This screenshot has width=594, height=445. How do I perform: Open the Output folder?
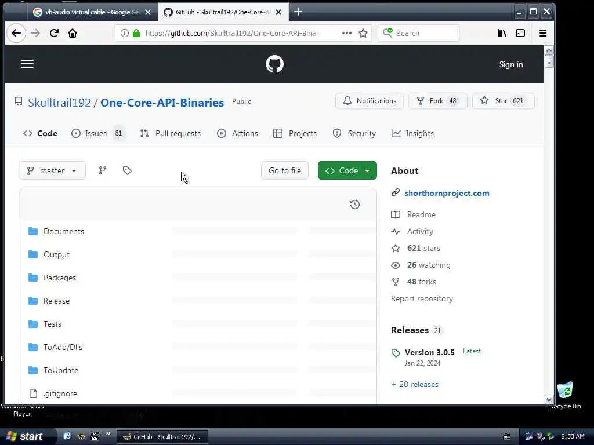56,255
